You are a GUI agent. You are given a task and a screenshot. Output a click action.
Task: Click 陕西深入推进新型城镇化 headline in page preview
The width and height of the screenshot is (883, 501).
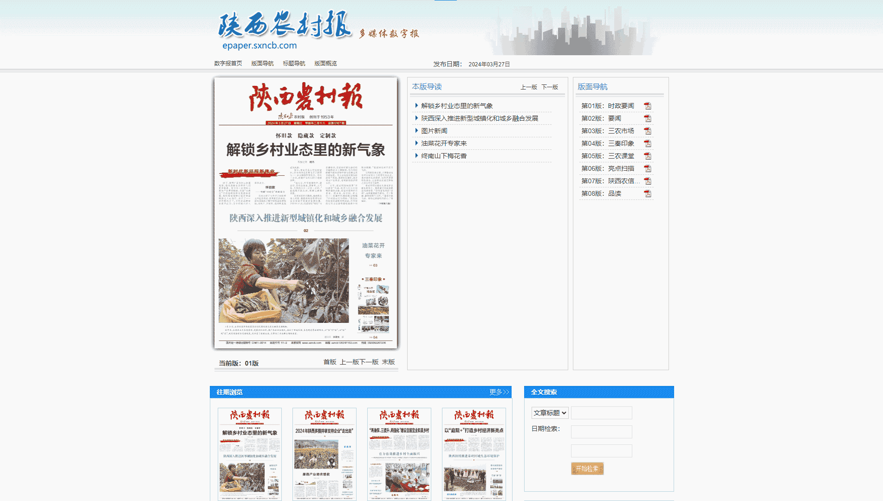coord(305,218)
